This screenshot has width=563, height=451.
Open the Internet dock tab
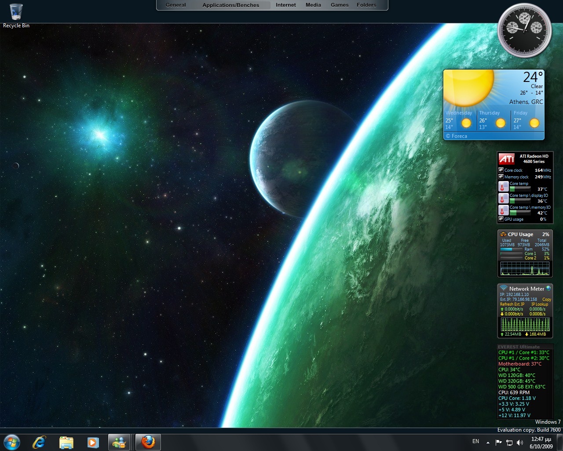pos(286,5)
